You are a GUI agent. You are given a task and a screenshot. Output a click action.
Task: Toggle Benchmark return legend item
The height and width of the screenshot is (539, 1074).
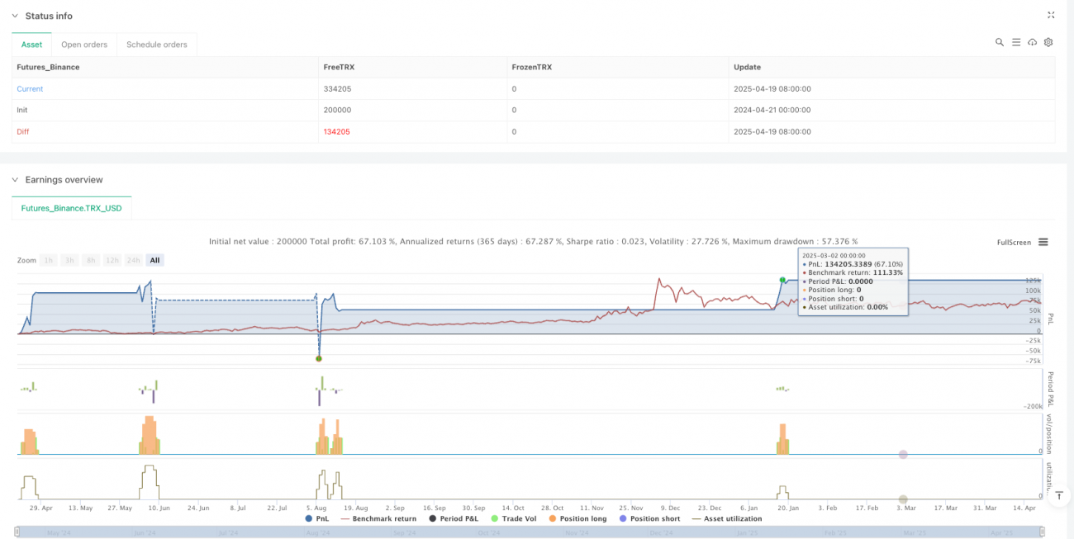pos(378,518)
